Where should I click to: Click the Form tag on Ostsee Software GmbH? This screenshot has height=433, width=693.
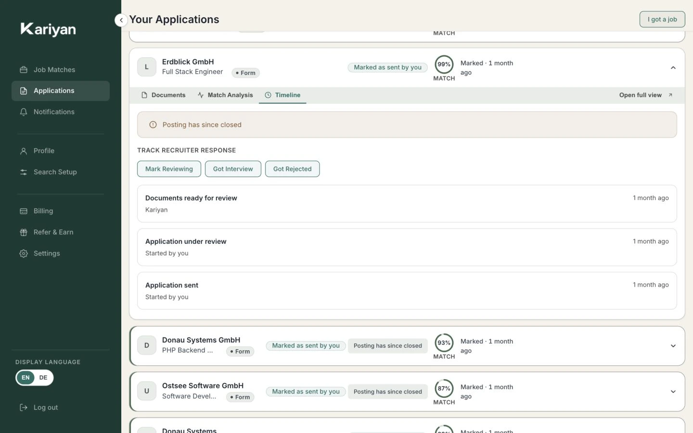(240, 397)
